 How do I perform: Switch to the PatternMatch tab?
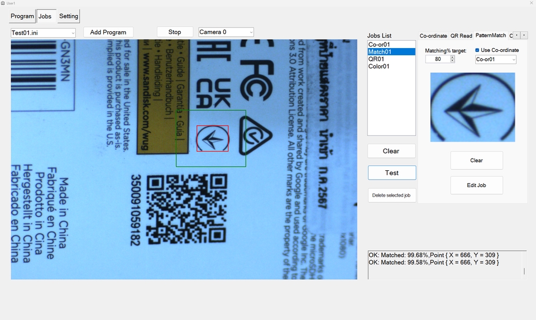[x=491, y=35]
